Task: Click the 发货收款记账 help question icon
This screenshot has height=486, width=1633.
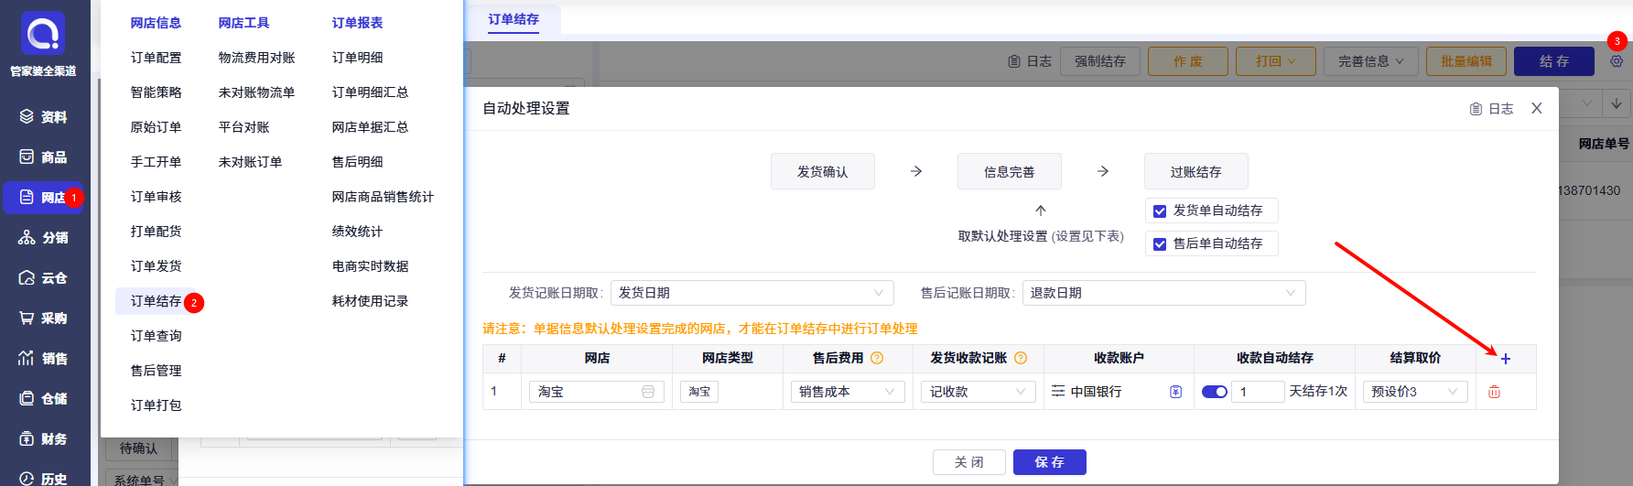Action: pyautogui.click(x=1021, y=358)
